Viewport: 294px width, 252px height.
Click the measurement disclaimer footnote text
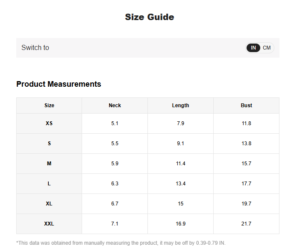[121, 243]
